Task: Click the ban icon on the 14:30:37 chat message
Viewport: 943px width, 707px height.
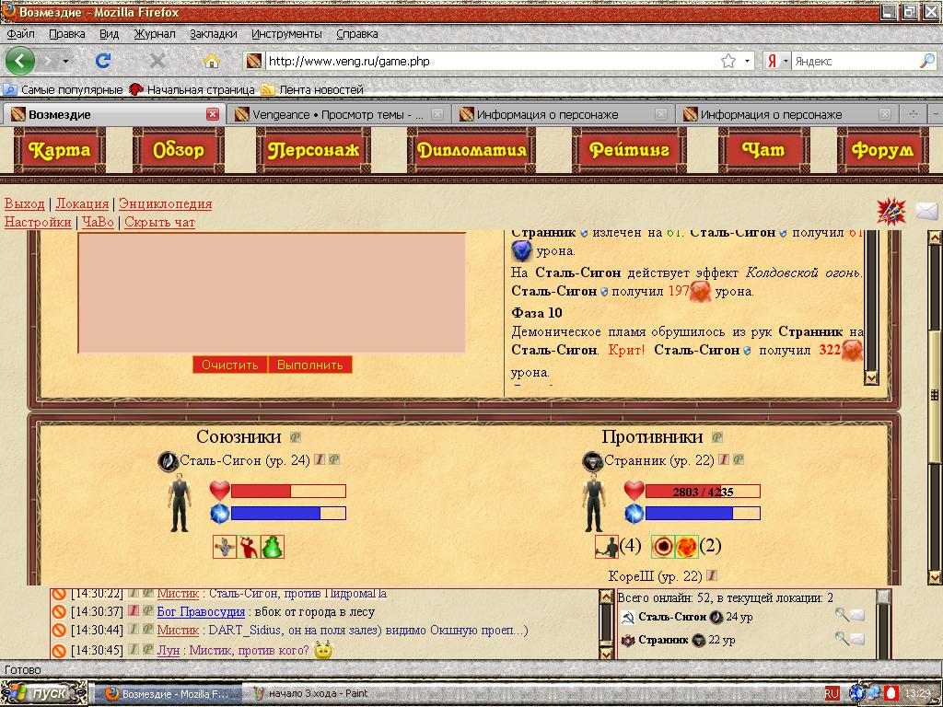Action: click(58, 612)
